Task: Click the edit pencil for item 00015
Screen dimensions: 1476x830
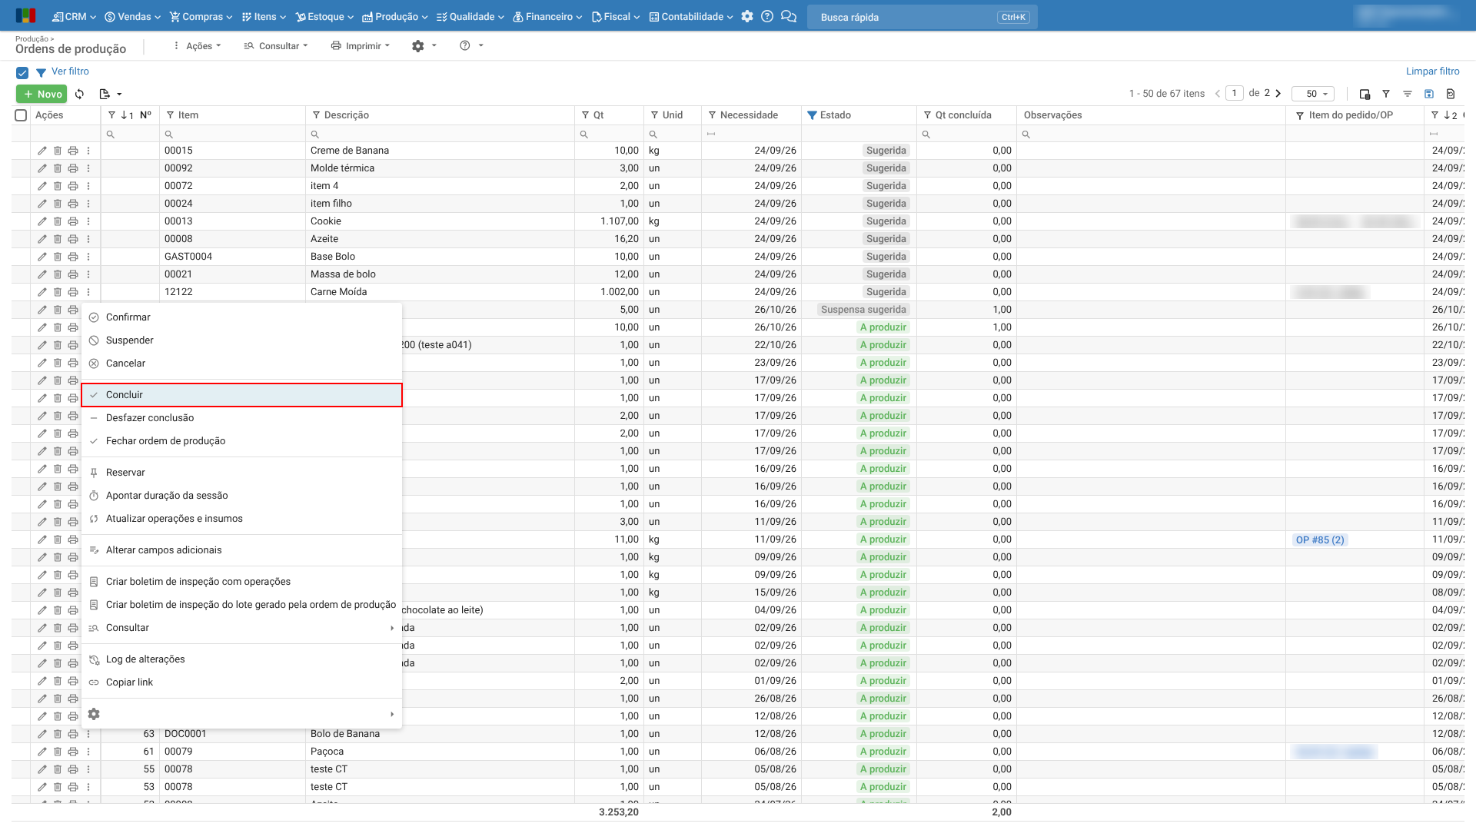Action: [x=42, y=151]
